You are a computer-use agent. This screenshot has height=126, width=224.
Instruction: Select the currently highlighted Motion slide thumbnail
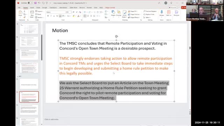pos(29,97)
